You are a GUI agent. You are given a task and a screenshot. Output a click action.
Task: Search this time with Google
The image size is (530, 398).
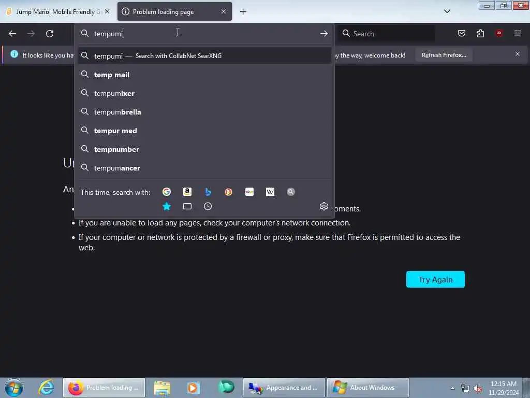click(167, 192)
